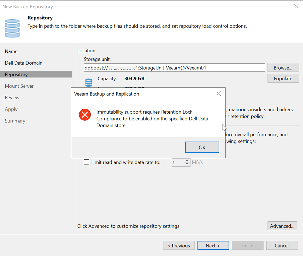The width and height of the screenshot is (303, 256).
Task: Click the Immutability support error message text
Action: coord(152,119)
